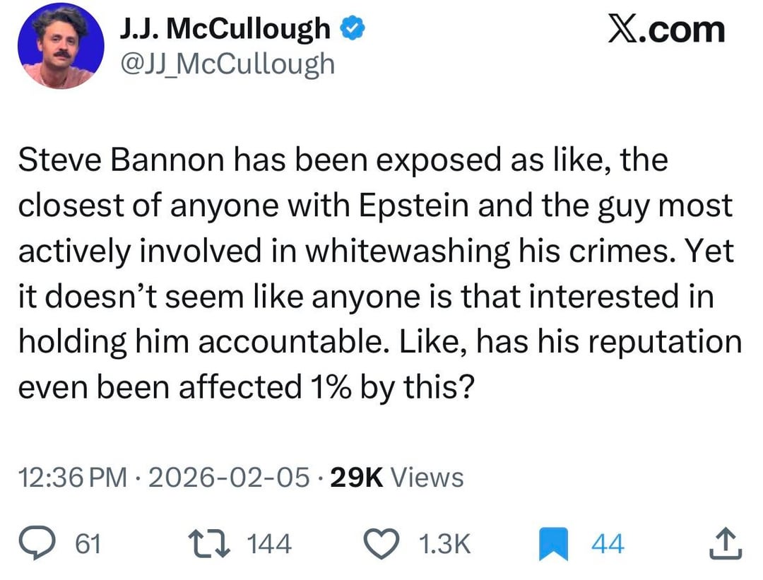Click the @JJ_McCullough handle
Screen dimensions: 763x580
[227, 64]
